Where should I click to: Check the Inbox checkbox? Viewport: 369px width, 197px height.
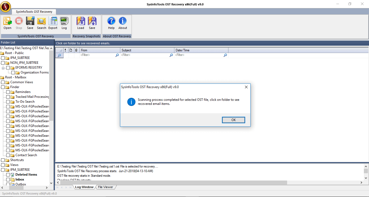tap(8, 179)
